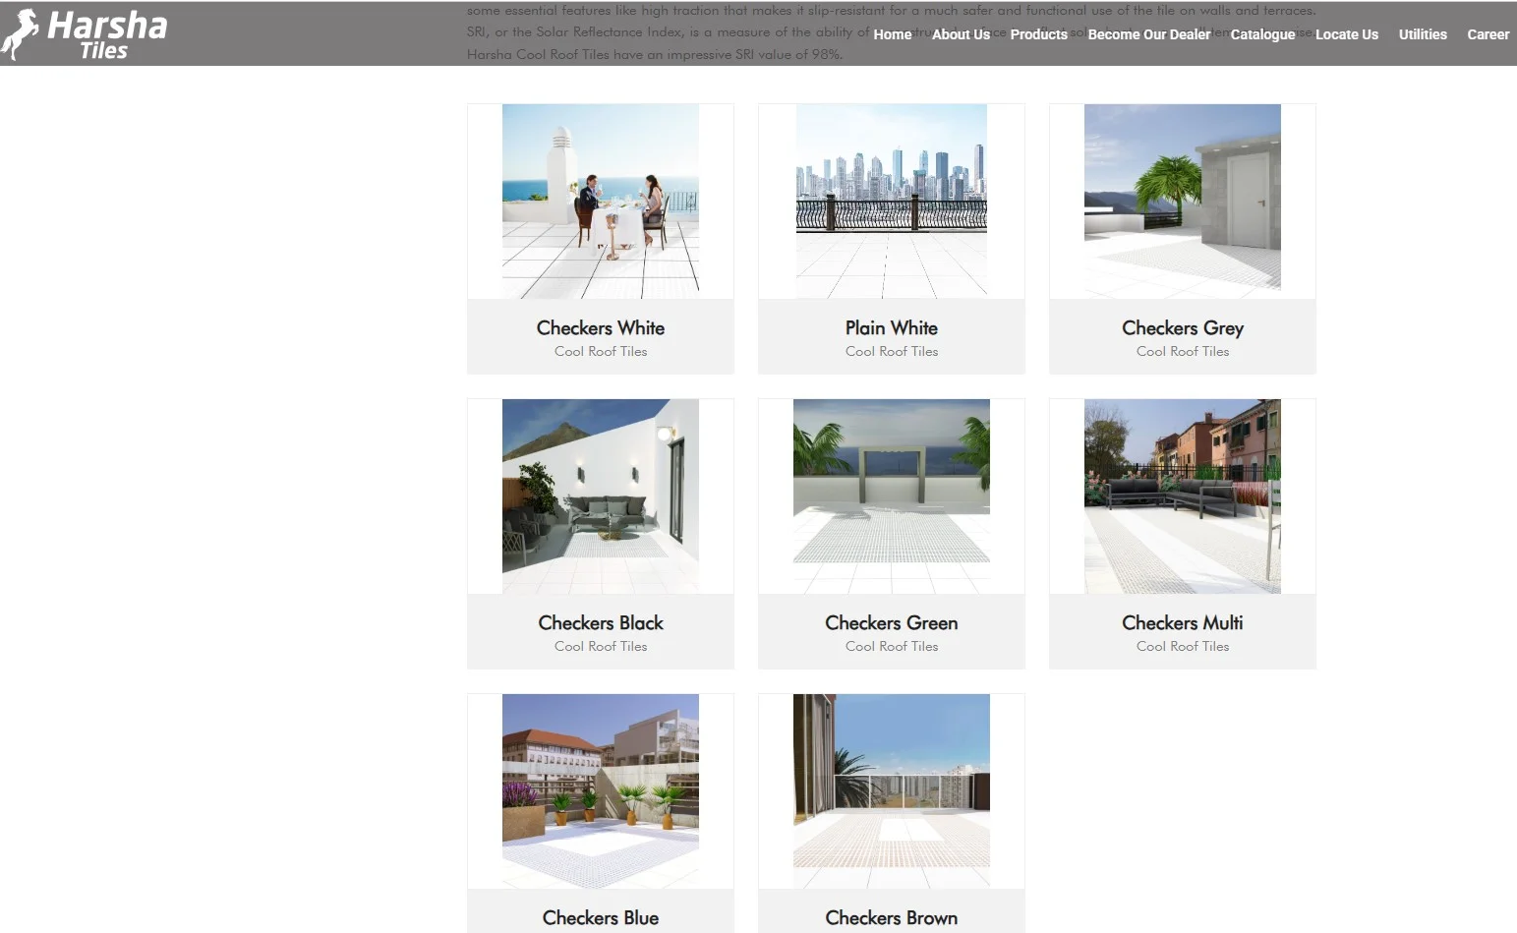
Task: Open Plain White tile thumbnail image
Action: (892, 202)
